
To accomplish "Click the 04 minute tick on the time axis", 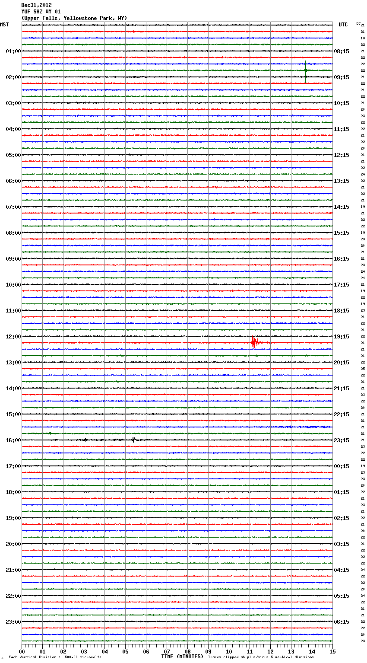I will (x=104, y=651).
